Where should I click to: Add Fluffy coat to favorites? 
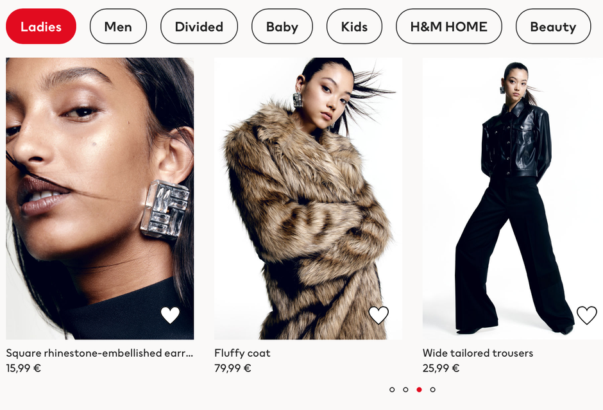378,315
